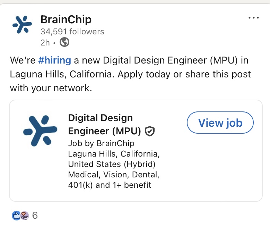270x226 pixels.
Task: Click the '401(k) and 1+ benefit' text
Action: point(110,185)
